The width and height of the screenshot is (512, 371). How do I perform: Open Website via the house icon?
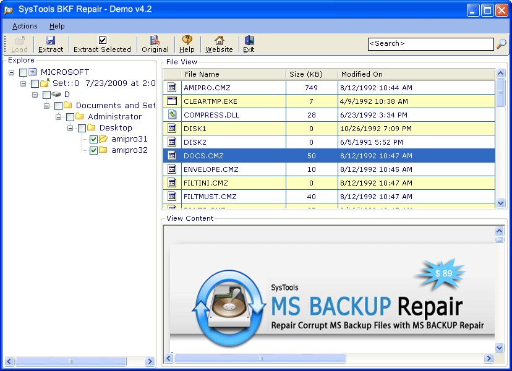(219, 40)
